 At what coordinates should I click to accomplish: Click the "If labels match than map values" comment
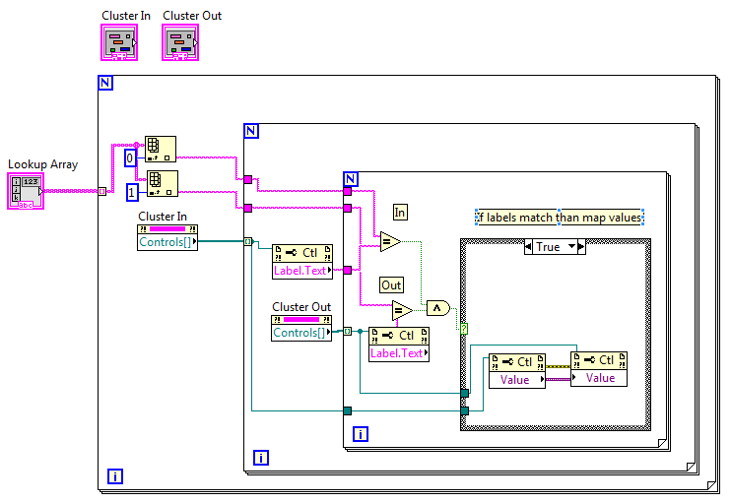point(559,218)
